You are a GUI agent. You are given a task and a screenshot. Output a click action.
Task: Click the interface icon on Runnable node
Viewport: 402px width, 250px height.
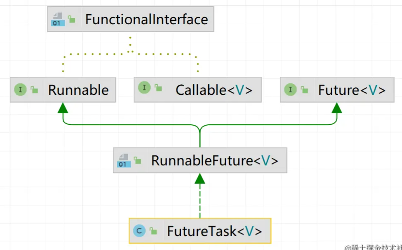[20, 89]
